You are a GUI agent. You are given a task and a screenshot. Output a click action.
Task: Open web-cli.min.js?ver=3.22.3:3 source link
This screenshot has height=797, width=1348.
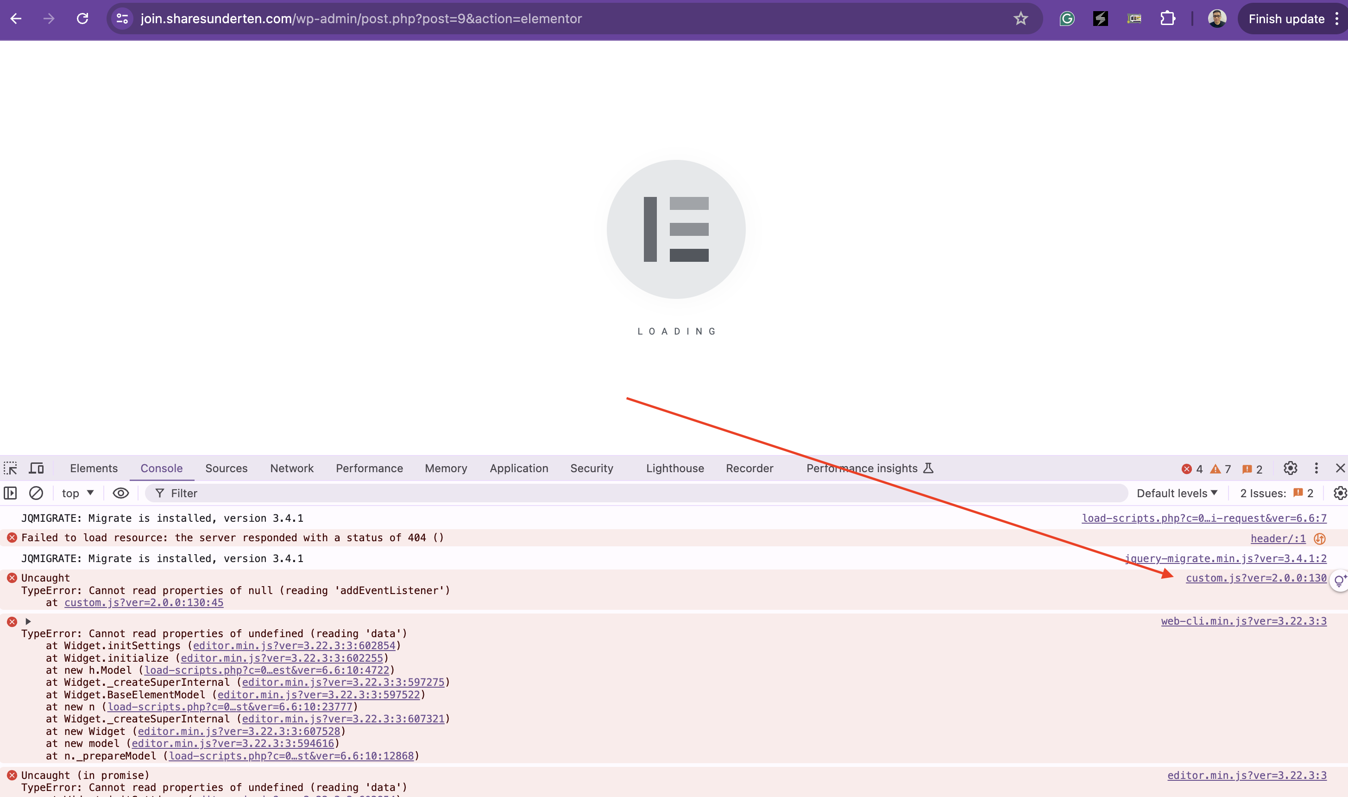1244,621
